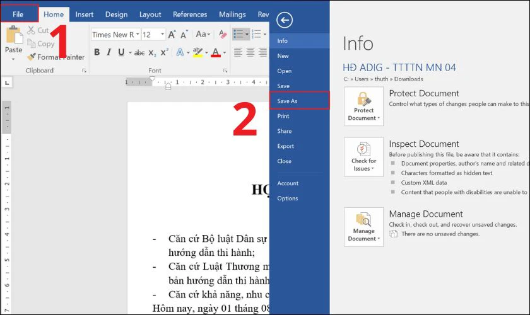Open the font name dropdown

(x=138, y=35)
